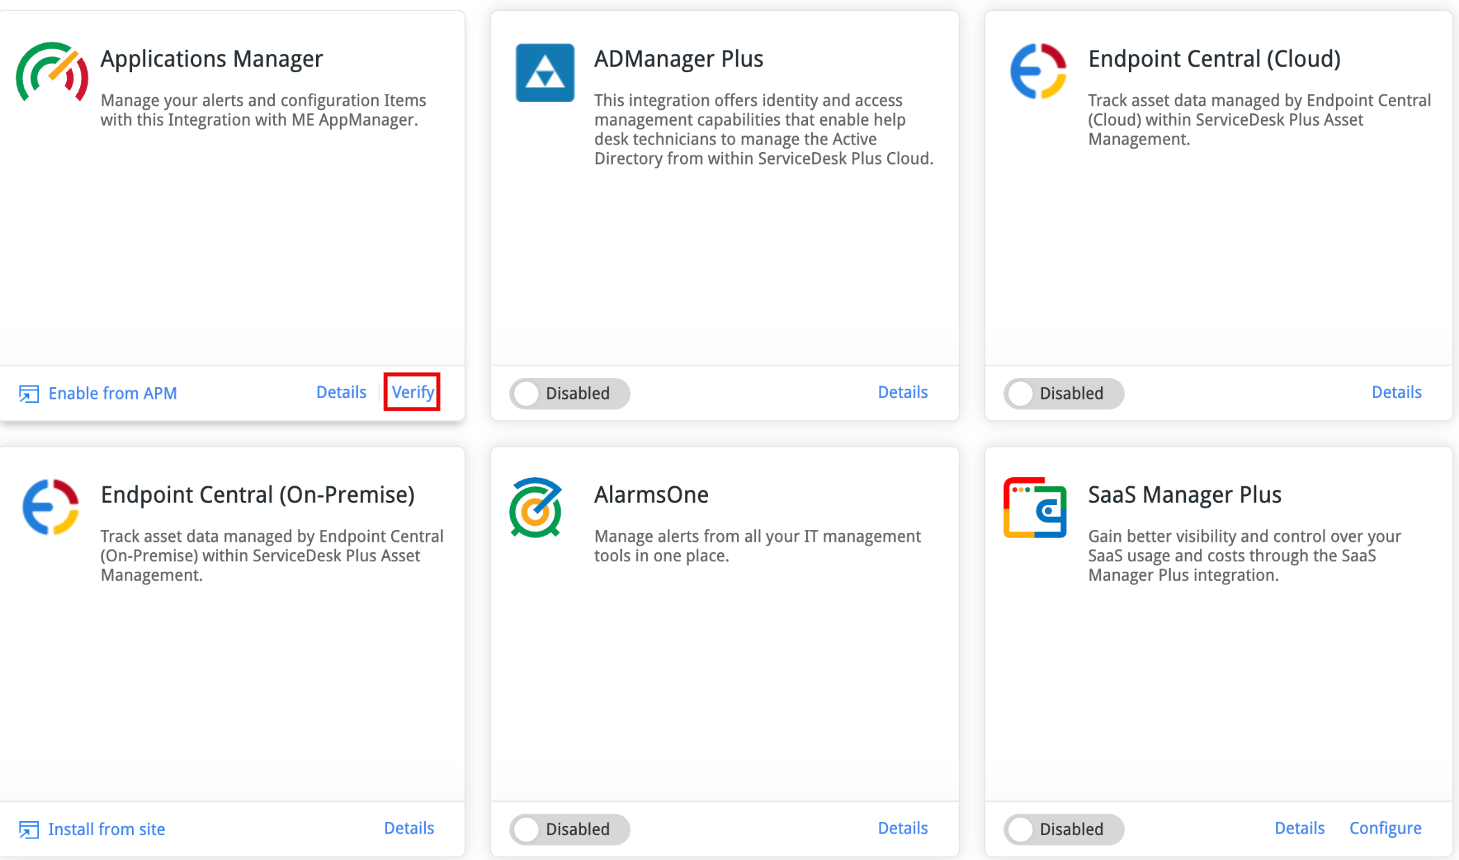Open Details for ADManager Plus
Image resolution: width=1459 pixels, height=860 pixels.
click(x=902, y=392)
